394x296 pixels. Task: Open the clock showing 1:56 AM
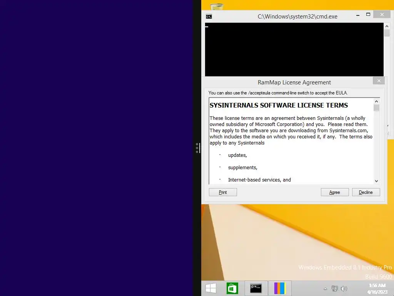377,288
